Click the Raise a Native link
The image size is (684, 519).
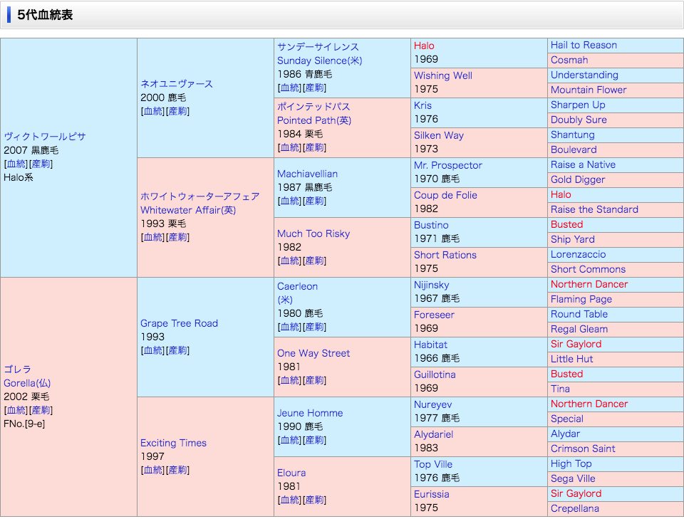(x=584, y=164)
